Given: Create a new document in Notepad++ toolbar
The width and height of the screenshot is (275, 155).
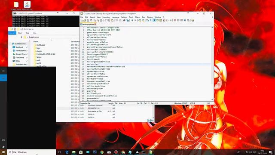Looking at the screenshot, I should [x=82, y=20].
